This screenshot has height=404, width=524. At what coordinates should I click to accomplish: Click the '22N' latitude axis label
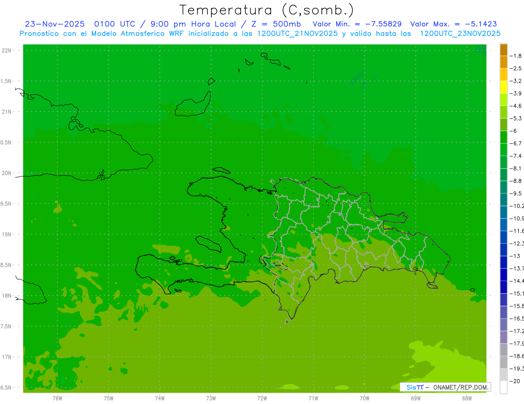coord(7,51)
